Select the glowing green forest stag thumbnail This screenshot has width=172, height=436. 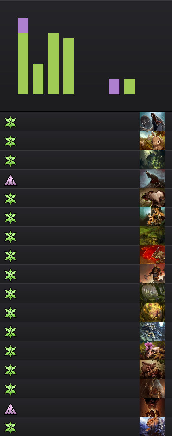pyautogui.click(x=152, y=160)
